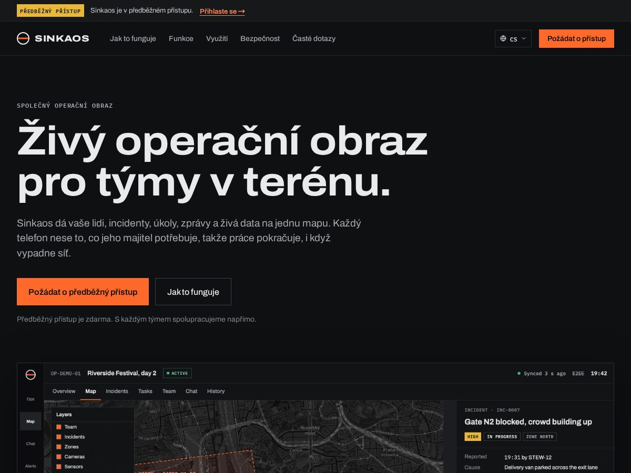Click the Přihlaste se link in banner
Viewport: 631px width, 473px height.
pyautogui.click(x=222, y=11)
